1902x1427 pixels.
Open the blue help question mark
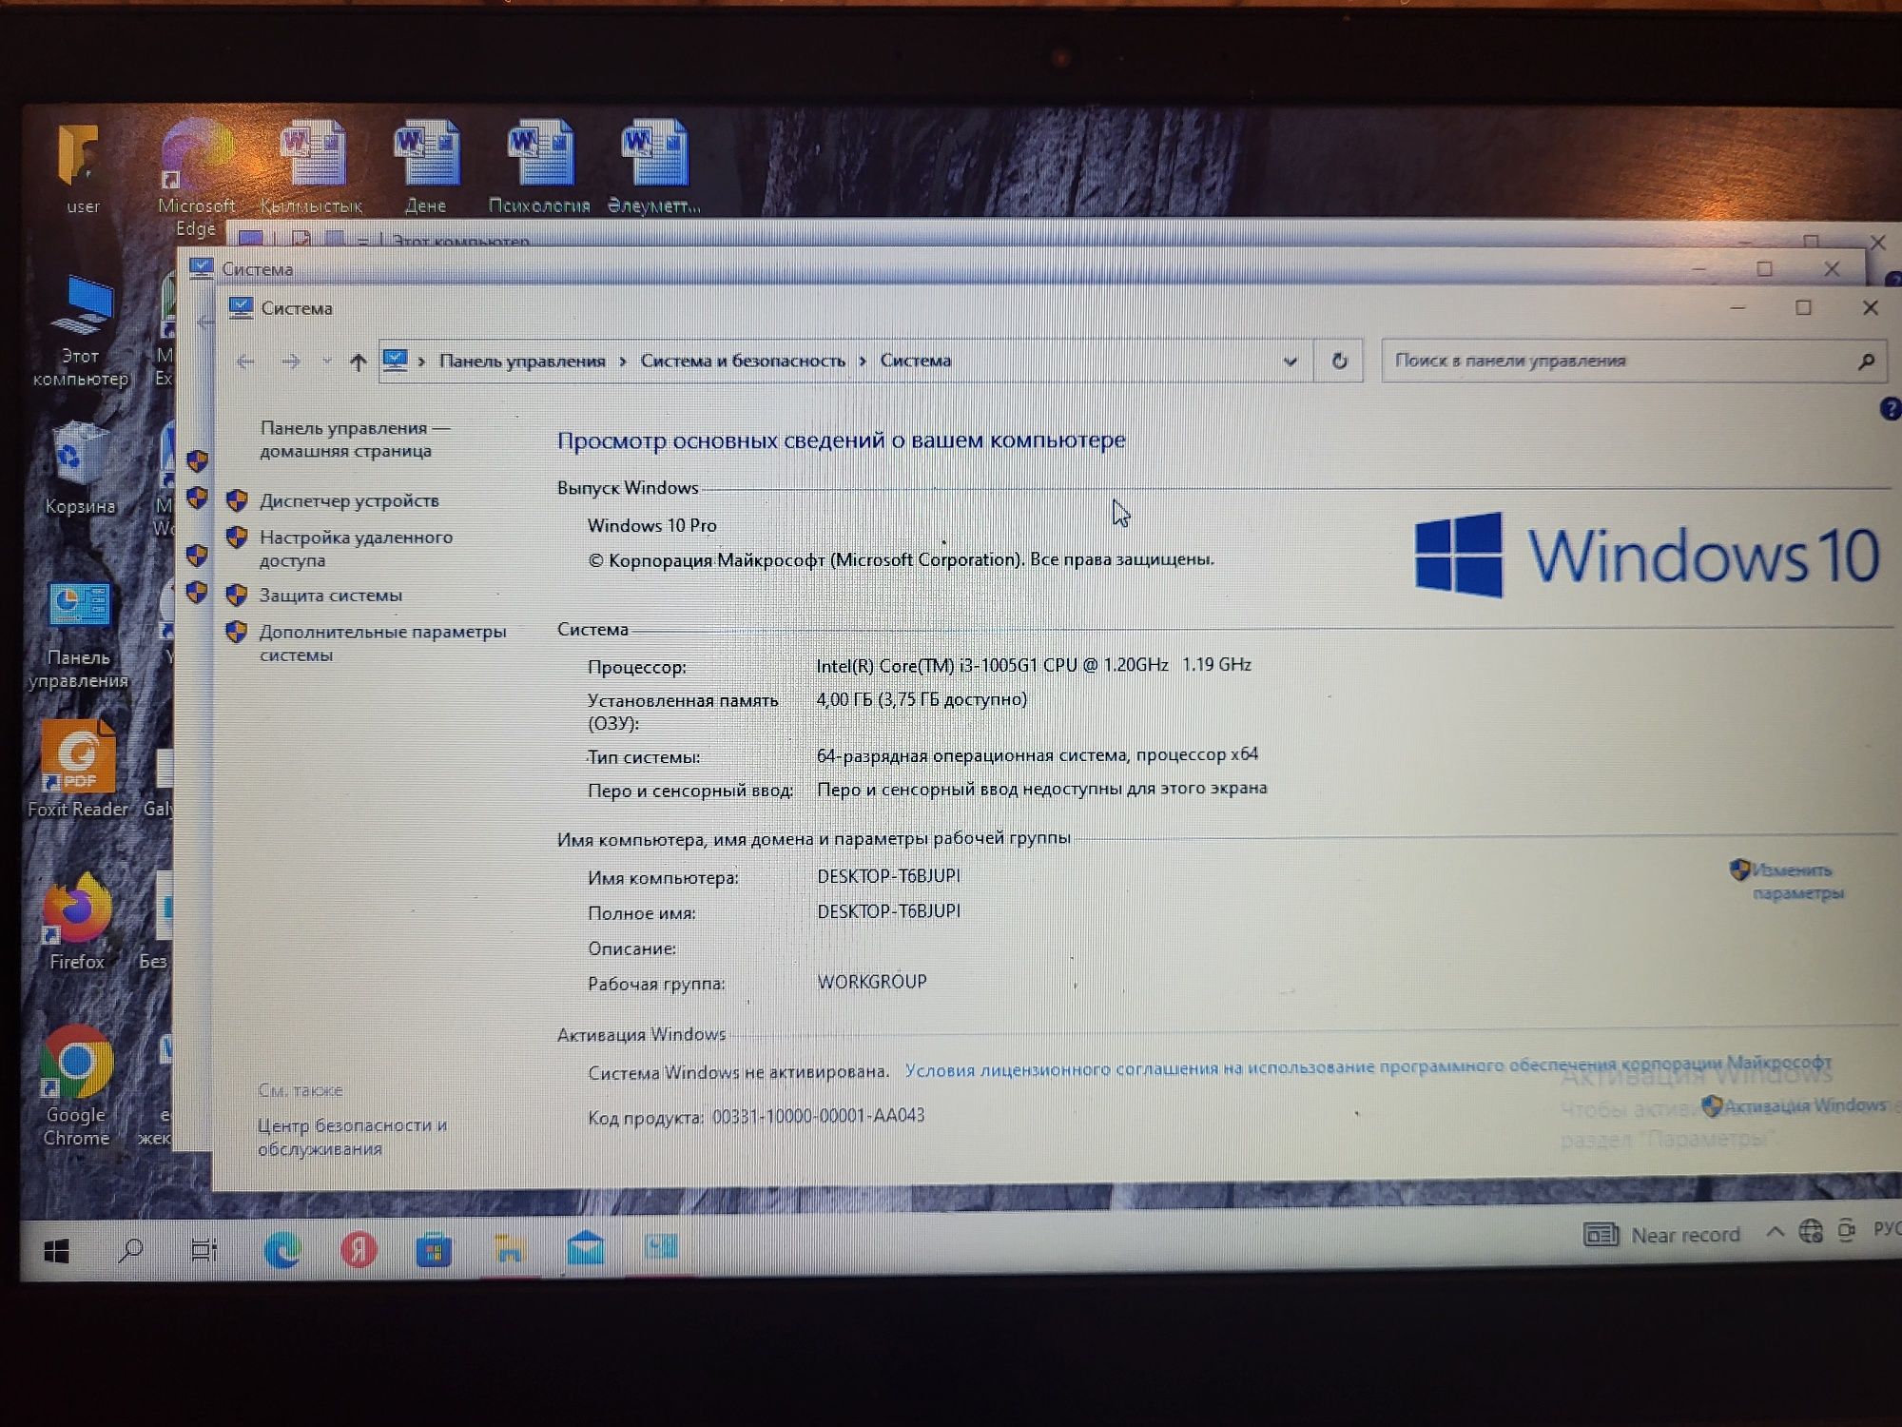tap(1890, 409)
